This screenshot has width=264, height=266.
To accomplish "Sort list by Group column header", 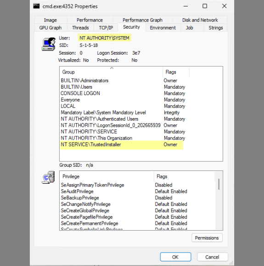I will [x=111, y=72].
